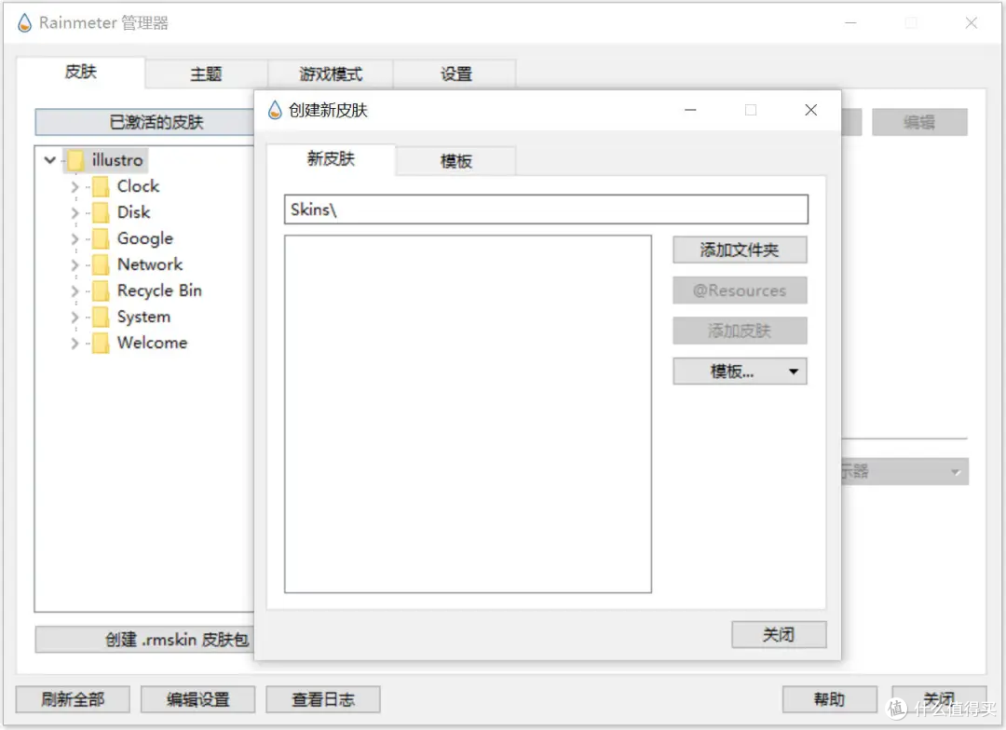1006x730 pixels.
Task: Select the System tree item label
Action: [143, 317]
